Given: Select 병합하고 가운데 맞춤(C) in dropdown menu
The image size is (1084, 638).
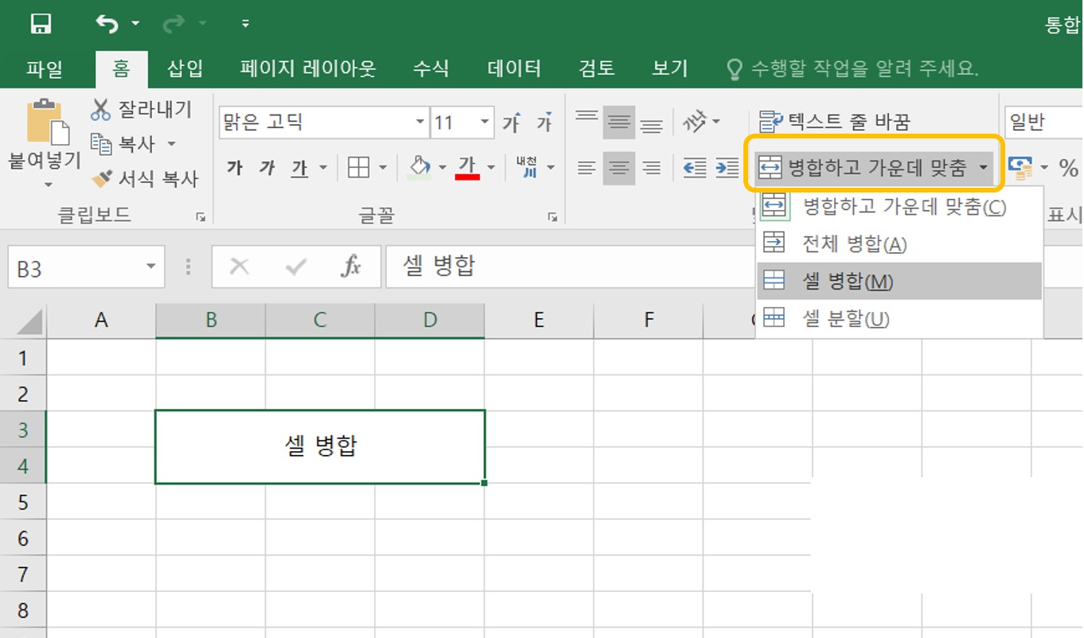Looking at the screenshot, I should pos(899,208).
